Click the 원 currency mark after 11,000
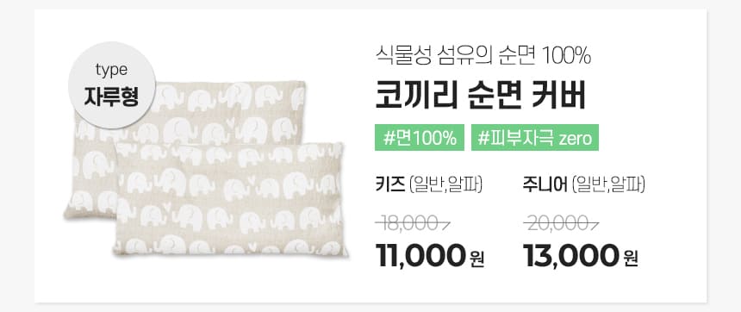 click(x=476, y=259)
